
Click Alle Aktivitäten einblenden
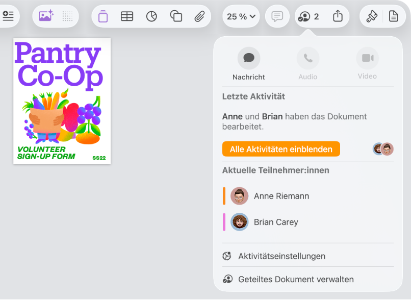[281, 149]
